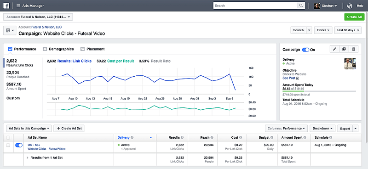Check the US - 18+ row checkbox
This screenshot has width=368, height=169.
click(8, 145)
